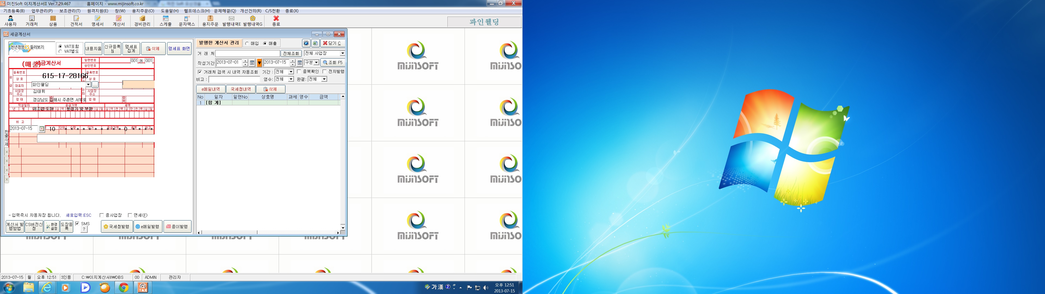The image size is (1045, 294).
Task: Check the 종사업장 checkbox
Action: (102, 215)
